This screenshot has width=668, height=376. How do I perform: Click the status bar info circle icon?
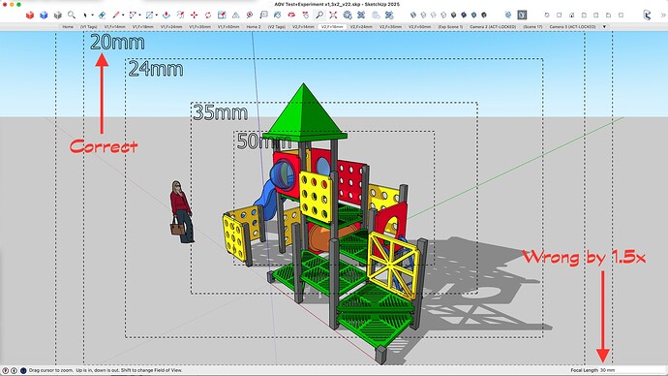tap(14, 370)
